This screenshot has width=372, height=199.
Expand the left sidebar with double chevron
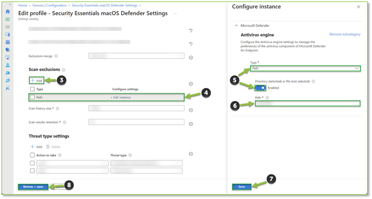(10, 4)
